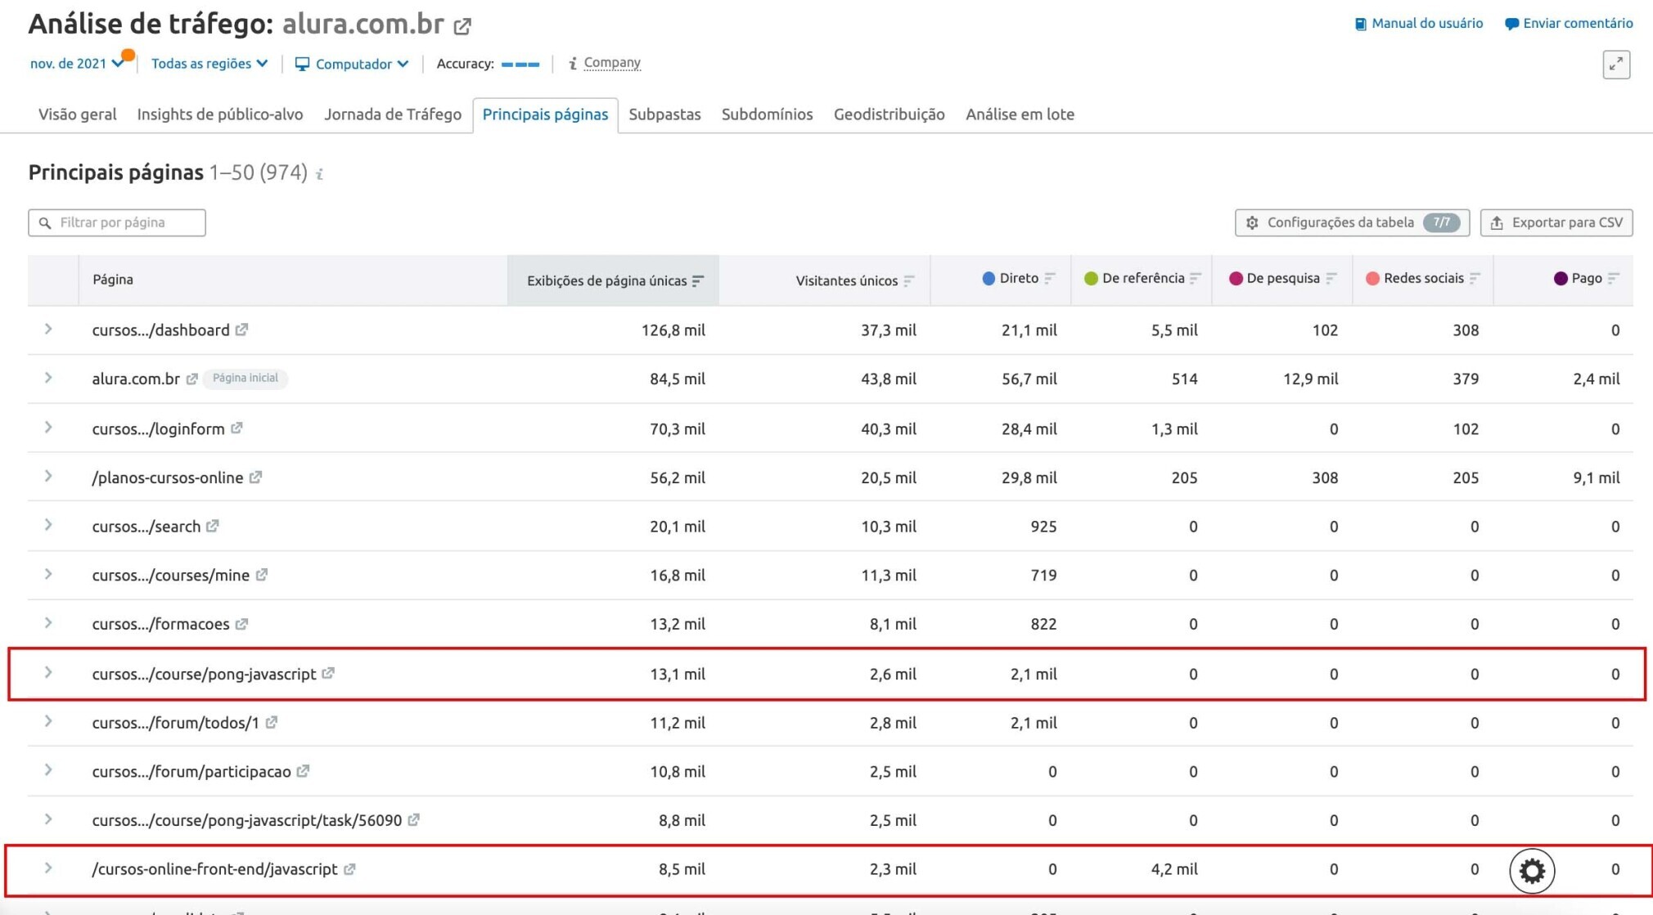Open external link icon beside cursos.../dashboard

coord(241,330)
